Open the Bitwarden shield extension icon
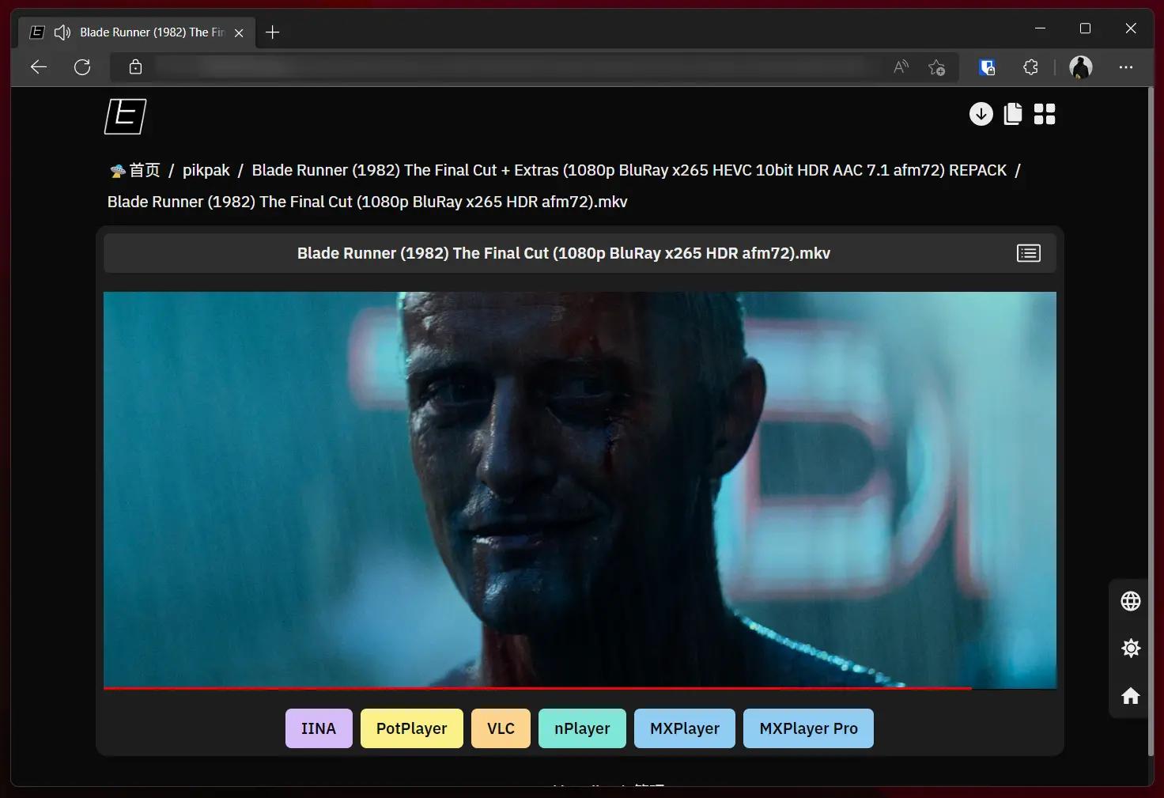 coord(987,67)
